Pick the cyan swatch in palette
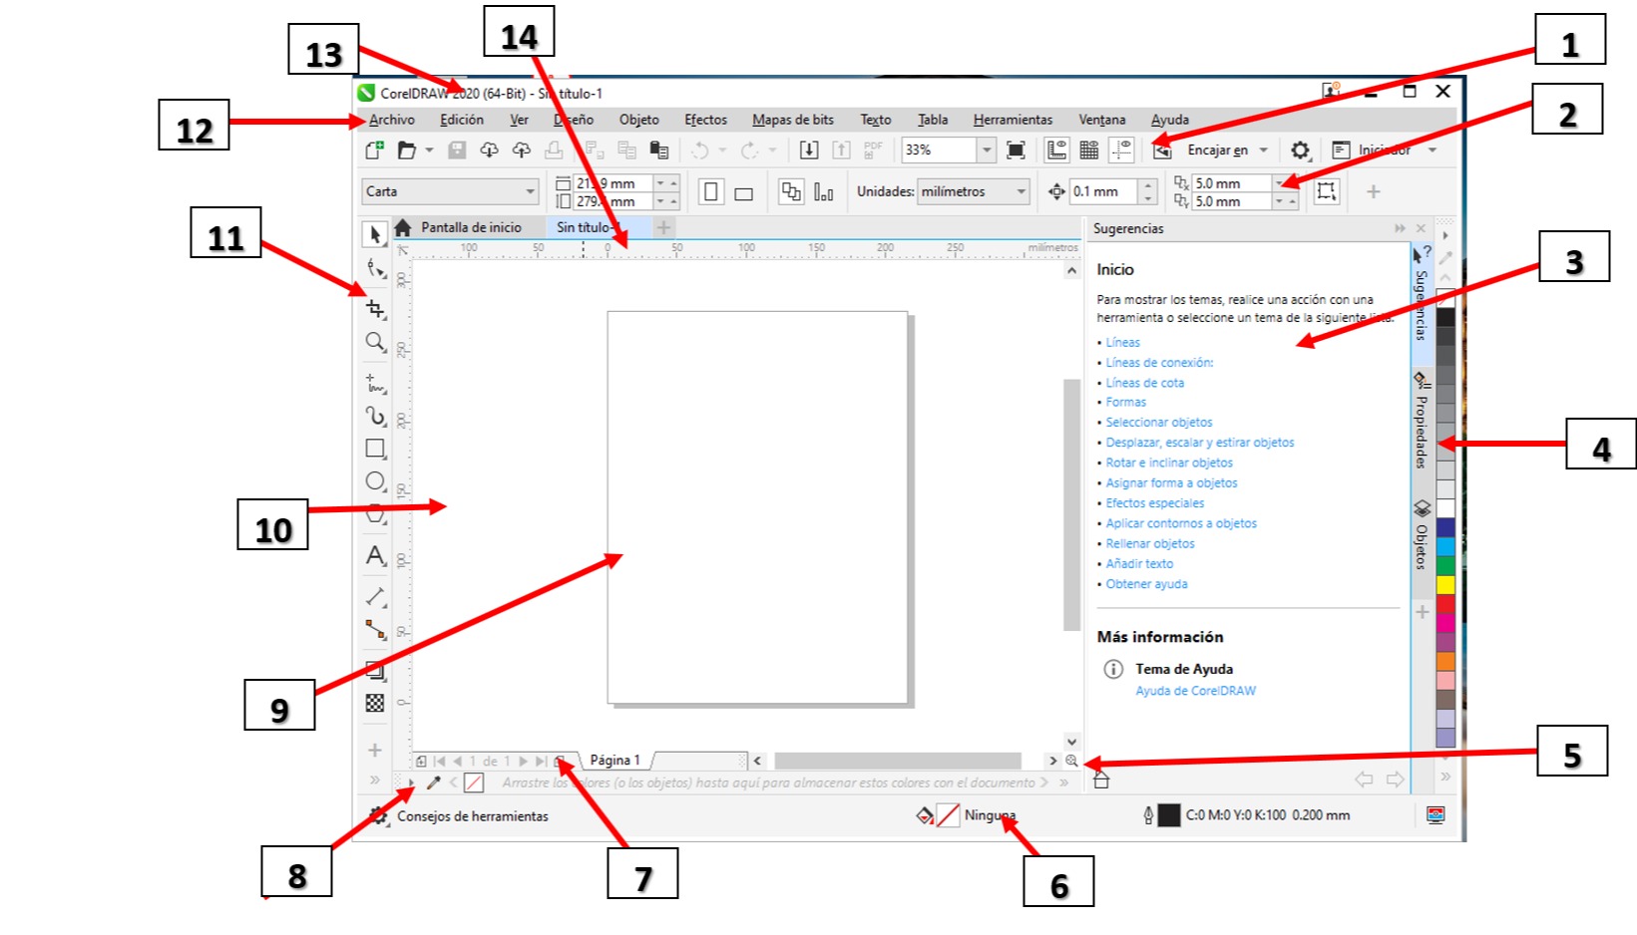The image size is (1637, 935). click(1445, 547)
